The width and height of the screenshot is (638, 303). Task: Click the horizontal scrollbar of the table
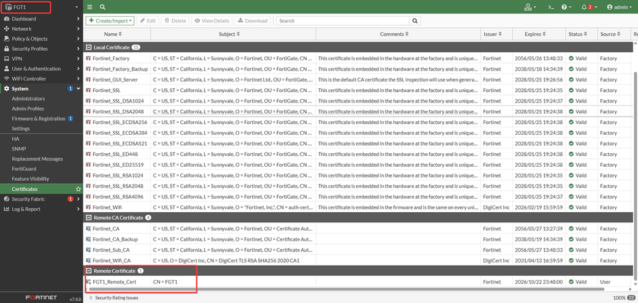[347, 289]
